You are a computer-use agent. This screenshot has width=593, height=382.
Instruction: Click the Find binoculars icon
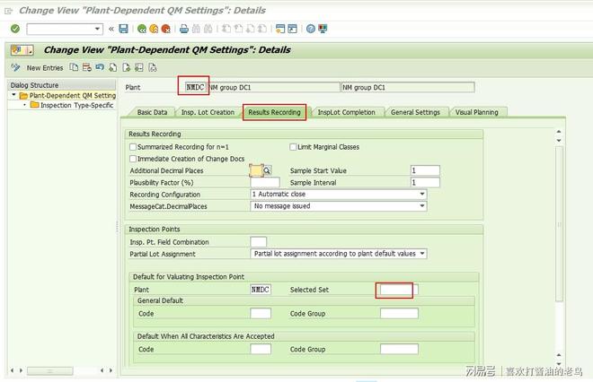196,29
